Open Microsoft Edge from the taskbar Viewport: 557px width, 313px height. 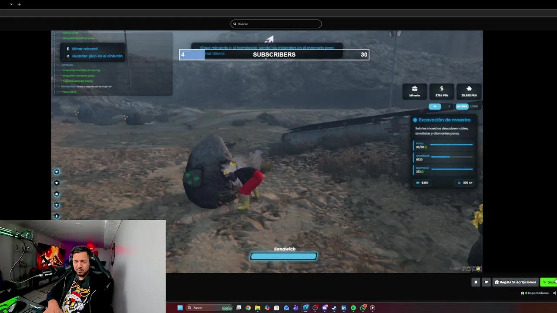click(305, 308)
